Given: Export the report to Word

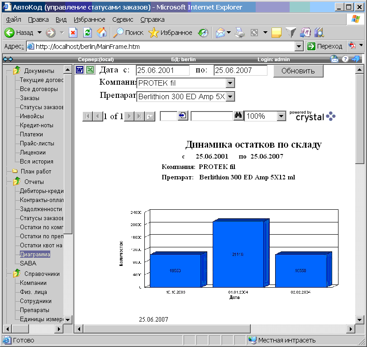Looking at the screenshot, I should pos(80,70).
